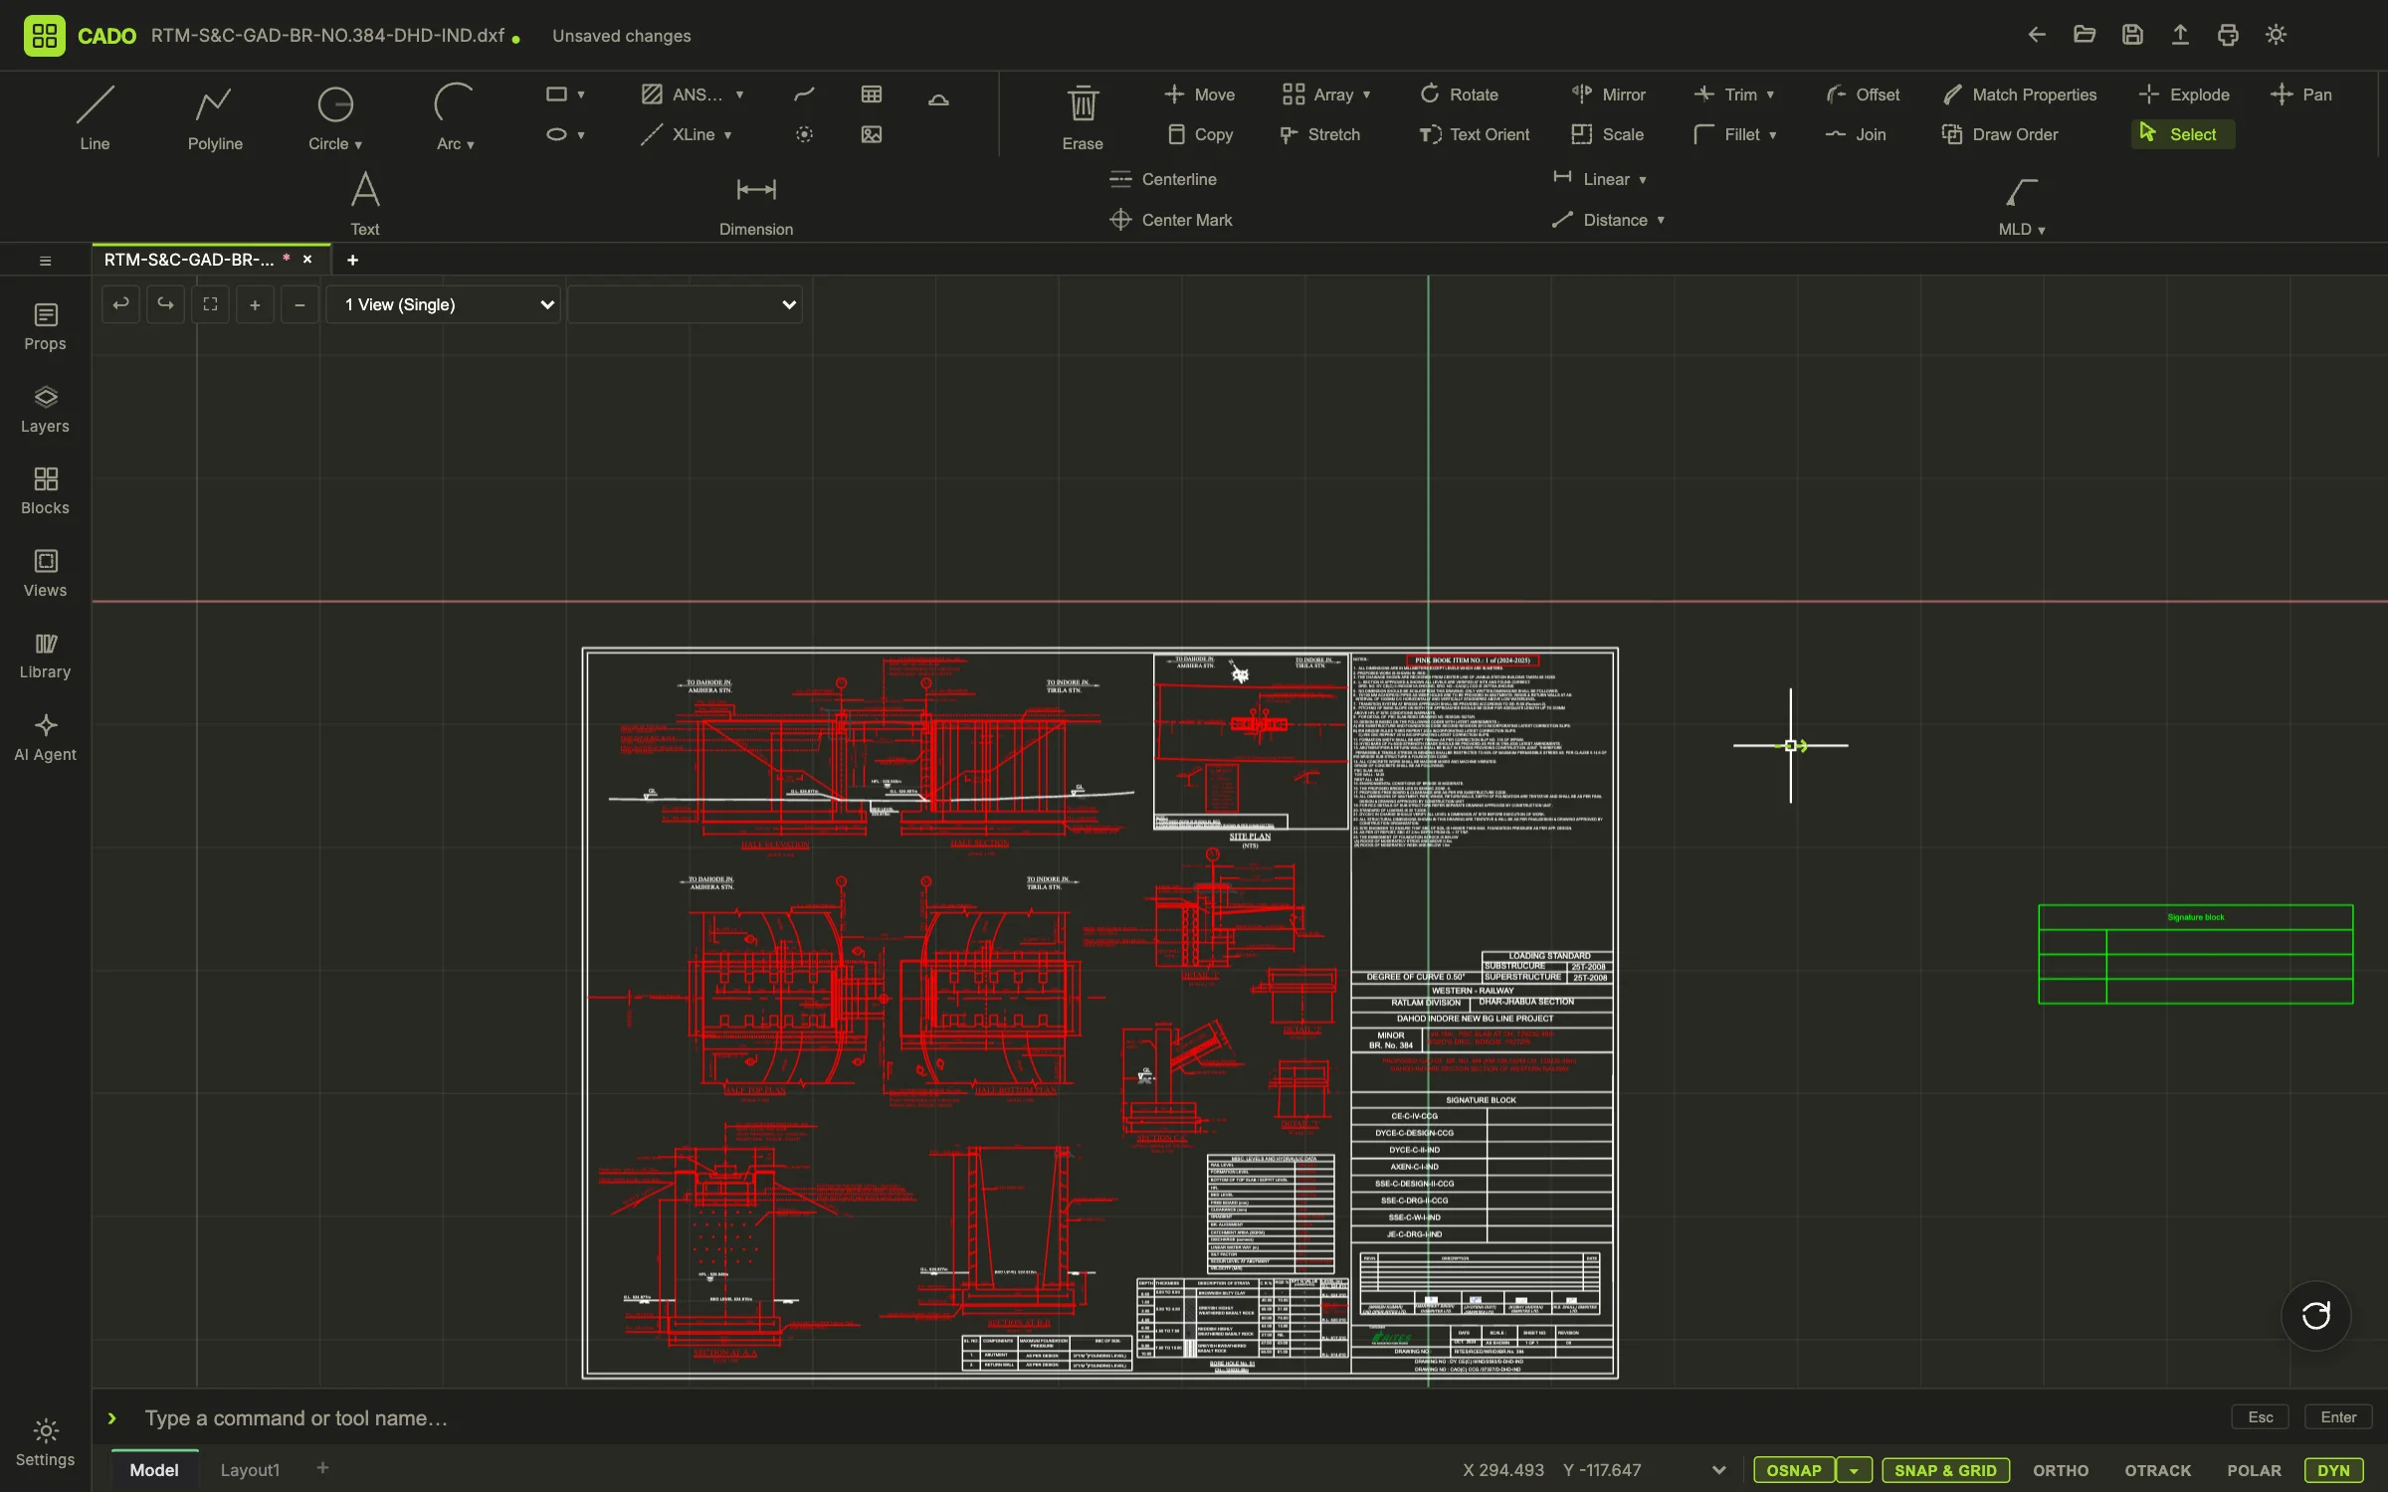Open the Layers side panel
The height and width of the screenshot is (1492, 2388).
click(x=45, y=410)
